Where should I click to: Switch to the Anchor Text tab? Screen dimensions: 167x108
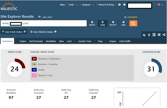tap(85, 41)
